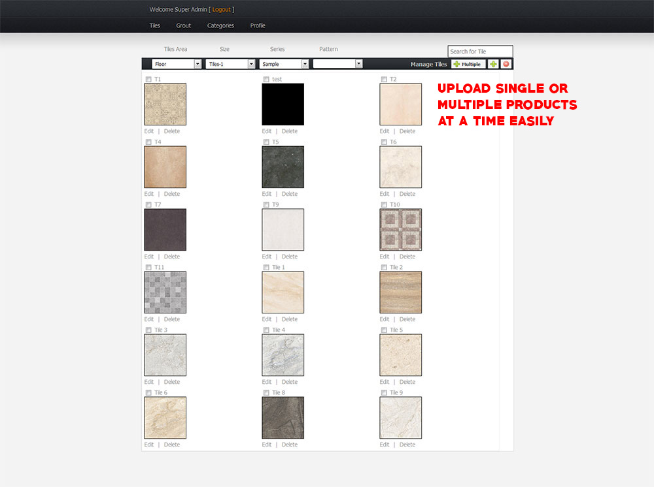Select the T11 tile checkbox
Viewport: 654px width, 487px height.
coord(148,267)
